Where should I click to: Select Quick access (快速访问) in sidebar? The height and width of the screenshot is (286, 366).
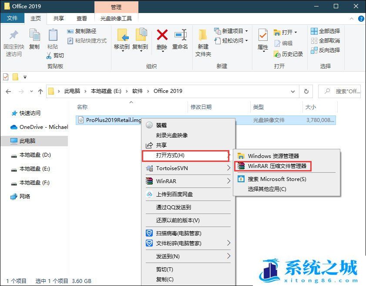[x=26, y=113]
